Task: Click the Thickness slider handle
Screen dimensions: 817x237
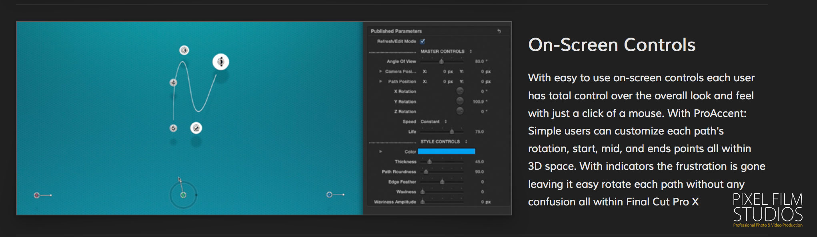Action: coord(429,162)
